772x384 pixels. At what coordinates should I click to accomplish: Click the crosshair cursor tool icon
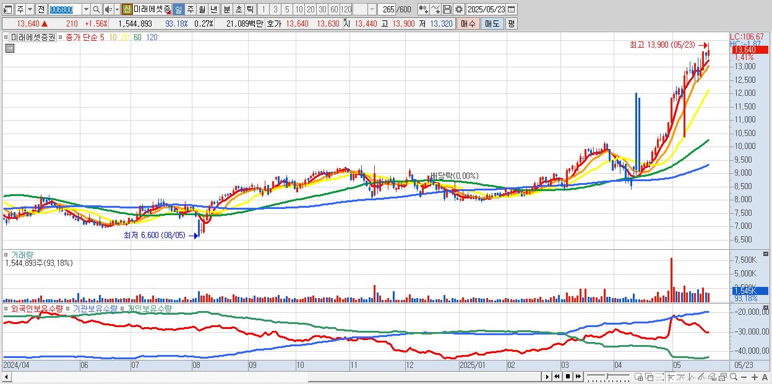click(671, 377)
